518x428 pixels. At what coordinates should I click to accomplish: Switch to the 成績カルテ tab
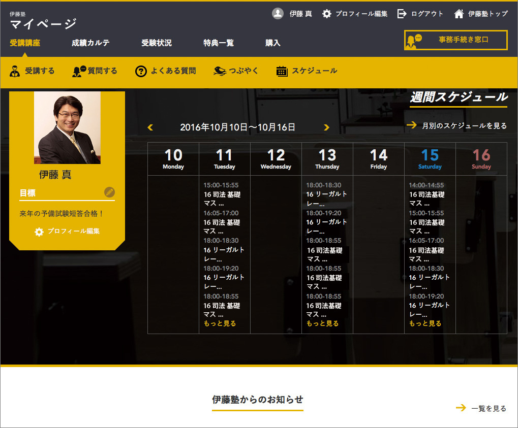click(x=90, y=43)
